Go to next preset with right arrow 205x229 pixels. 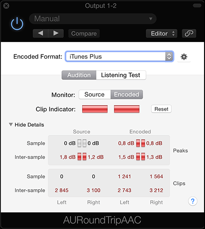[x=56, y=33]
